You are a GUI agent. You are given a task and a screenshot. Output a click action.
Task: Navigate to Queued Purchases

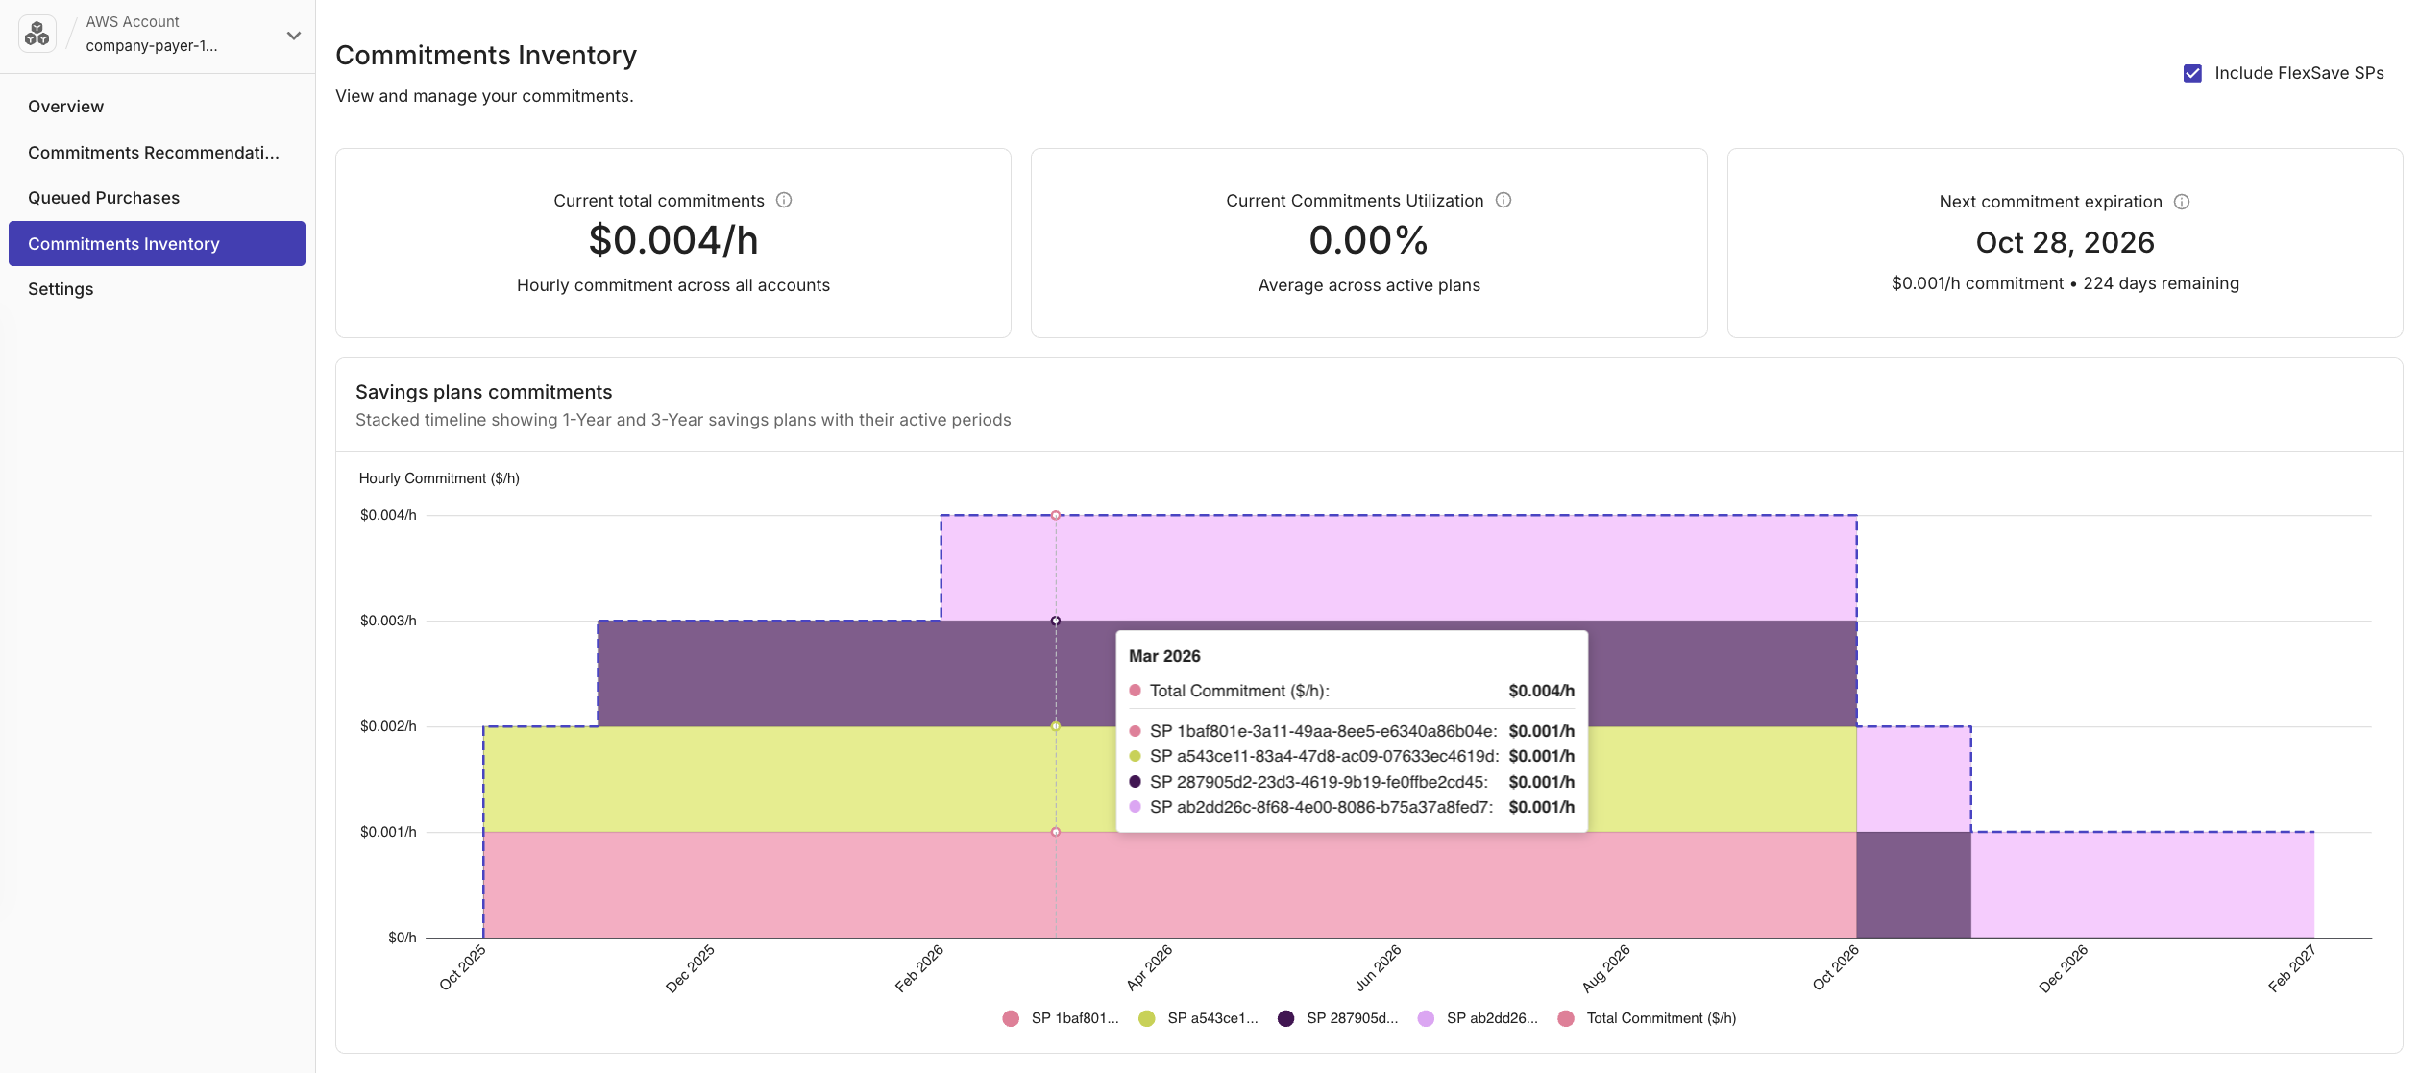click(x=104, y=198)
